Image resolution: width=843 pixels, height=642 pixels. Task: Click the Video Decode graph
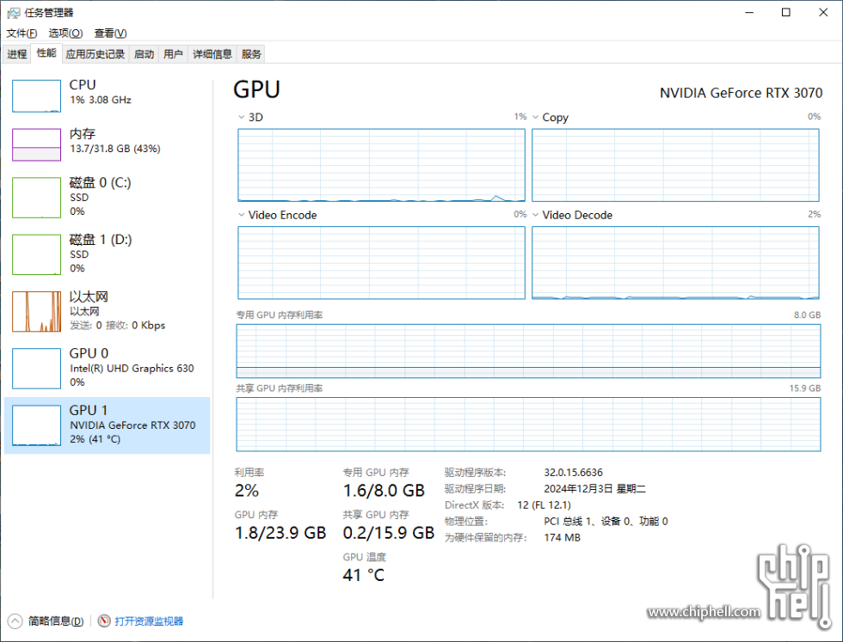pyautogui.click(x=675, y=263)
